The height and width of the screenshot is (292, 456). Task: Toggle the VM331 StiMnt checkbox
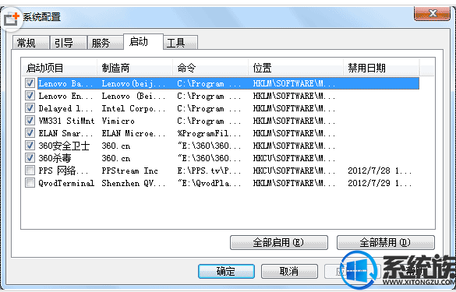pyautogui.click(x=30, y=121)
